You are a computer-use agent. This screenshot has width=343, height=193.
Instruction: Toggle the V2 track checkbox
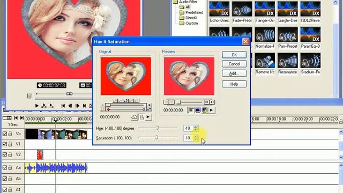click(5, 154)
